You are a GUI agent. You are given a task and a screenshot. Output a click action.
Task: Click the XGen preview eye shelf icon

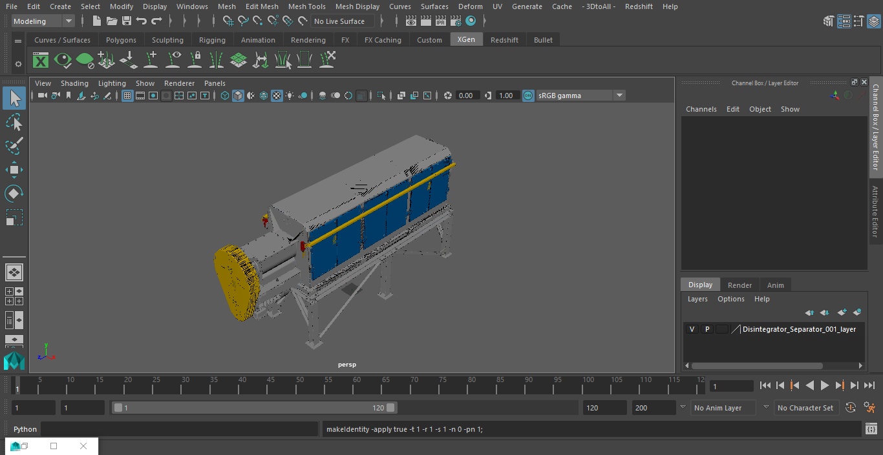tap(63, 61)
